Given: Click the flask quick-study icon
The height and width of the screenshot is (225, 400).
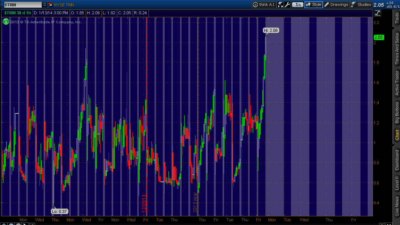Looking at the screenshot, I should (280, 5).
